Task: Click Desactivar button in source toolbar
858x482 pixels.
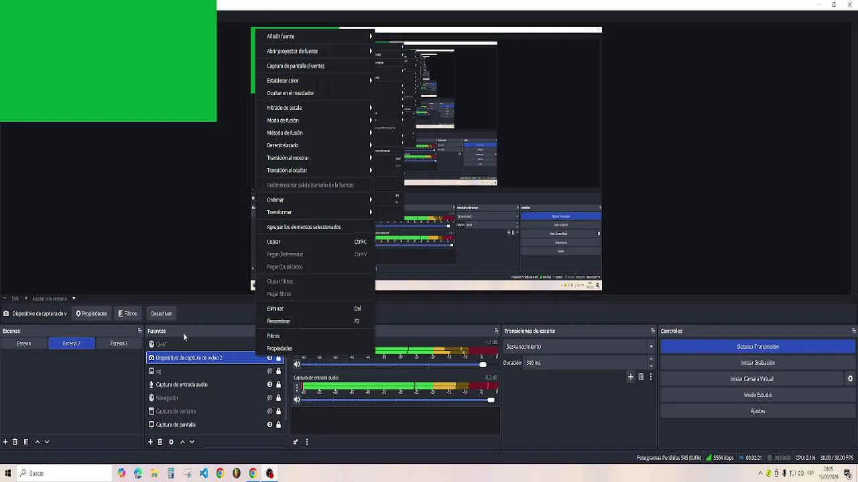Action: coord(162,313)
